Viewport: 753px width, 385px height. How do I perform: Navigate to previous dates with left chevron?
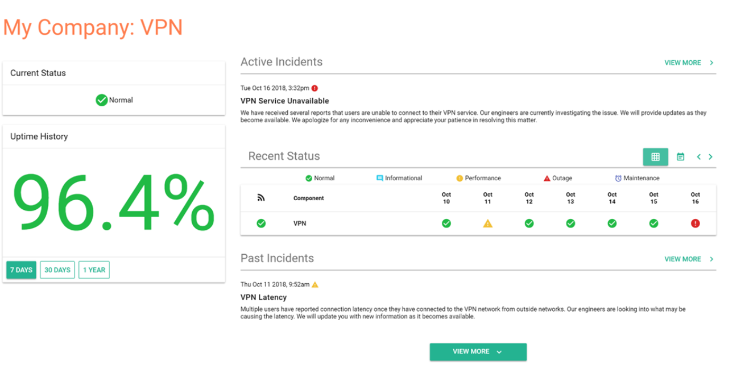[x=698, y=156]
